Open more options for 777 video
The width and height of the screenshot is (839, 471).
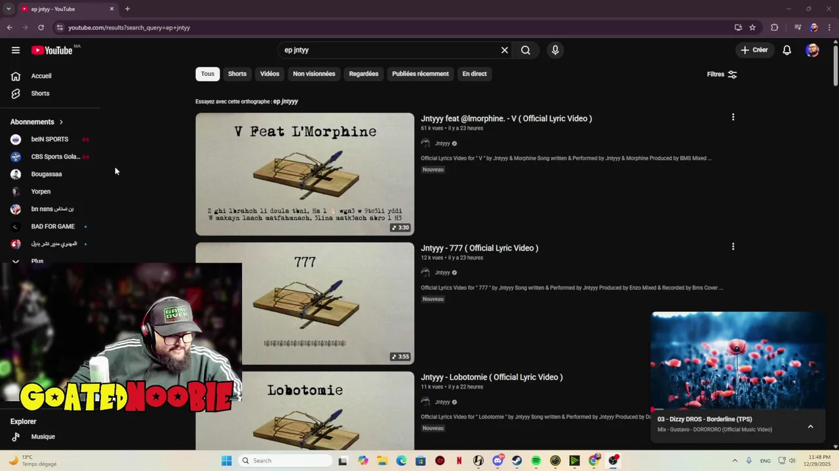[x=733, y=247]
